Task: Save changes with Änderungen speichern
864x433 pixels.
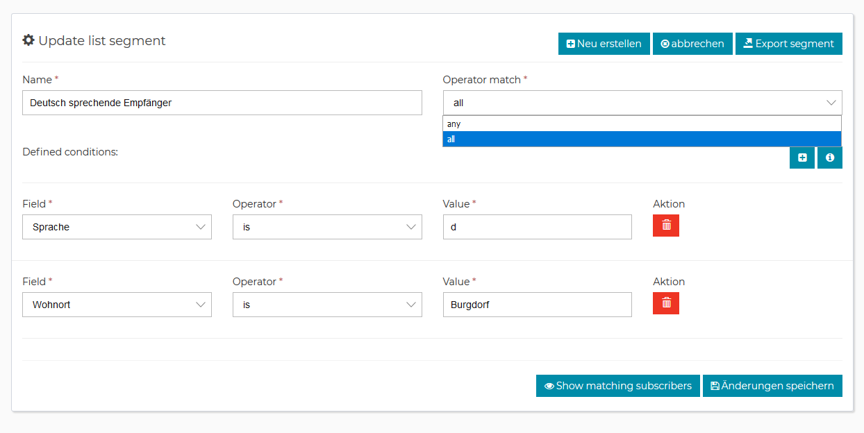Action: [772, 386]
